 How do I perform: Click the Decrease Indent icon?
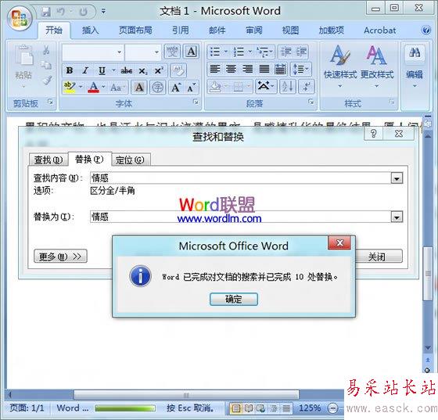coord(285,52)
